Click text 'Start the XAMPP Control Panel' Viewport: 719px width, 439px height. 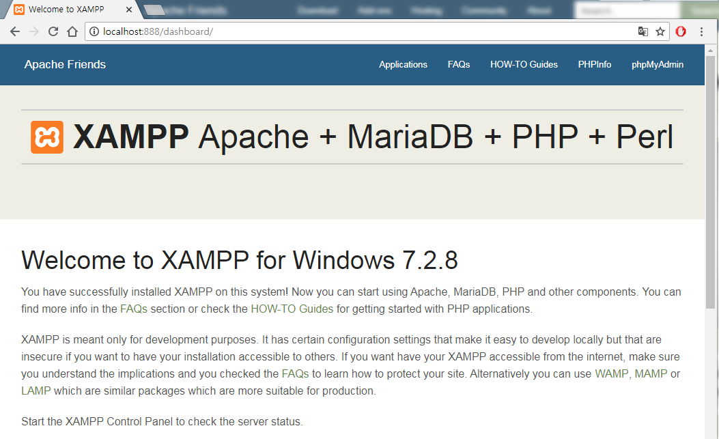97,421
